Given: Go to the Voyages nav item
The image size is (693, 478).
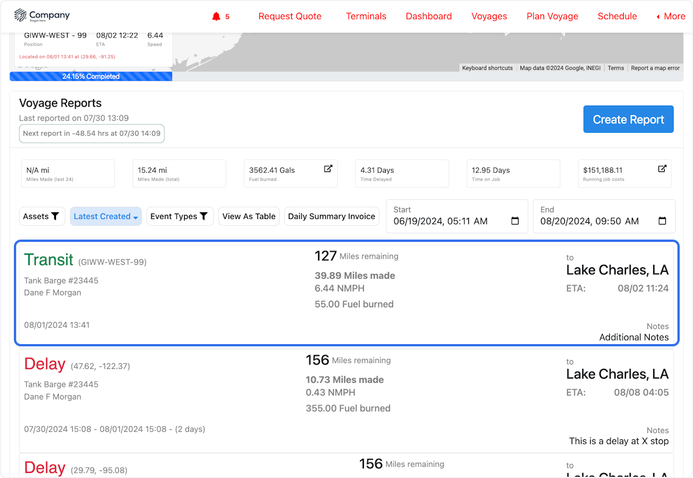Looking at the screenshot, I should click(x=489, y=16).
